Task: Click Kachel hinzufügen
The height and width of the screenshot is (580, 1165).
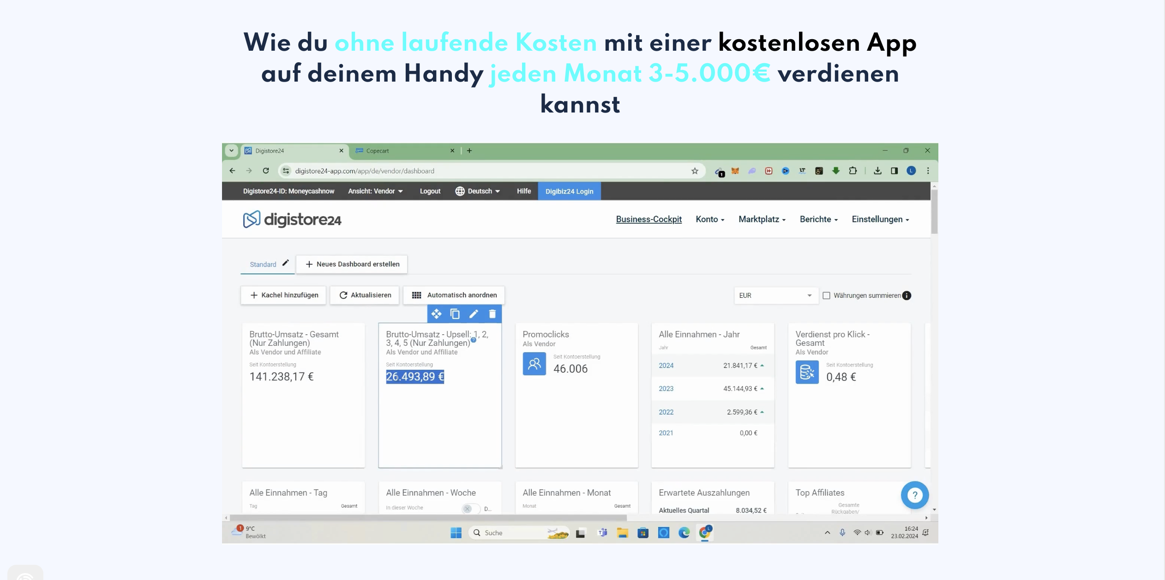Action: (x=283, y=296)
